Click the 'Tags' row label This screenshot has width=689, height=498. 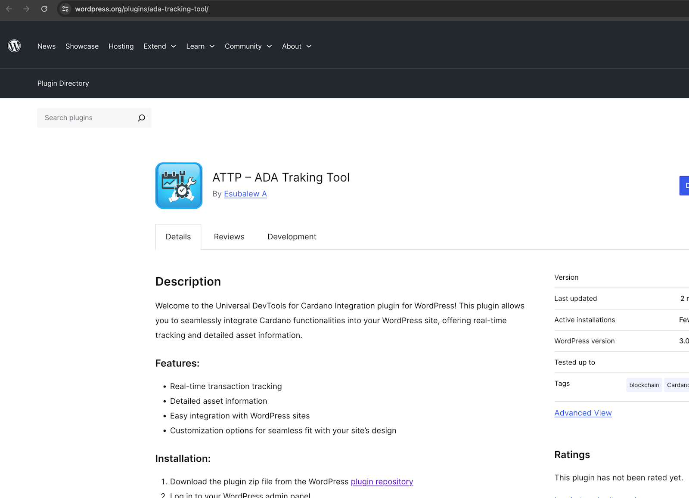(562, 384)
